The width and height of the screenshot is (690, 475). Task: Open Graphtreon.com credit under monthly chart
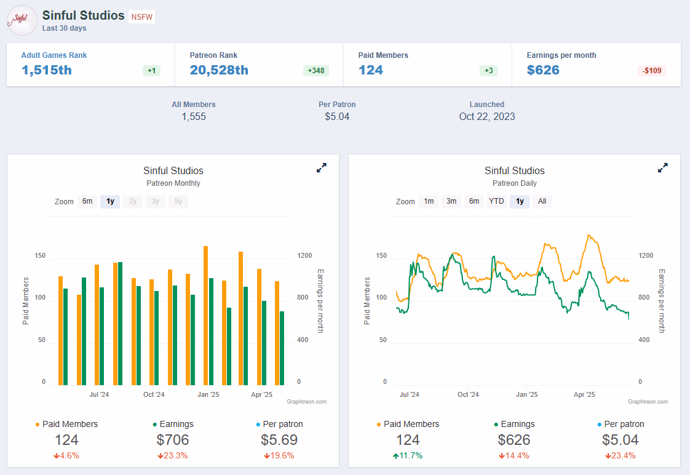306,402
